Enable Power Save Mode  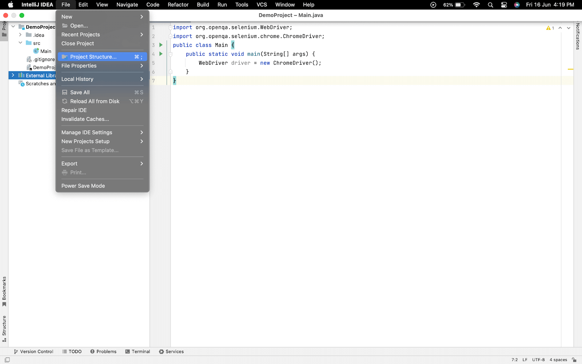83,186
